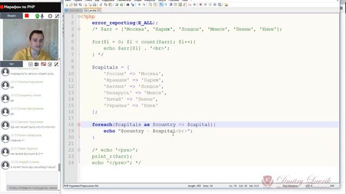This screenshot has height=194, width=346.
Task: Select the first blurred editor tab
Action: [74, 10]
